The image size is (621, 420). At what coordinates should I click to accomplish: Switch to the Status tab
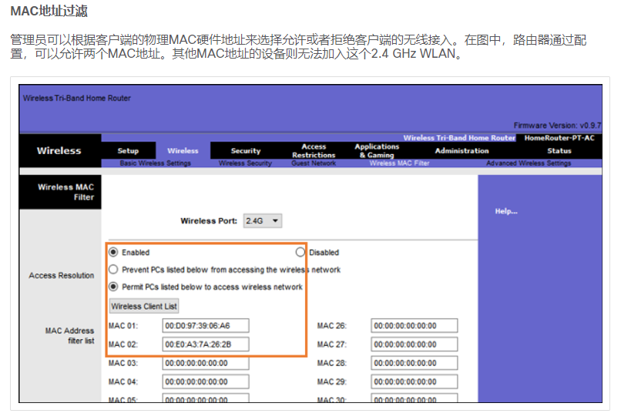(559, 151)
